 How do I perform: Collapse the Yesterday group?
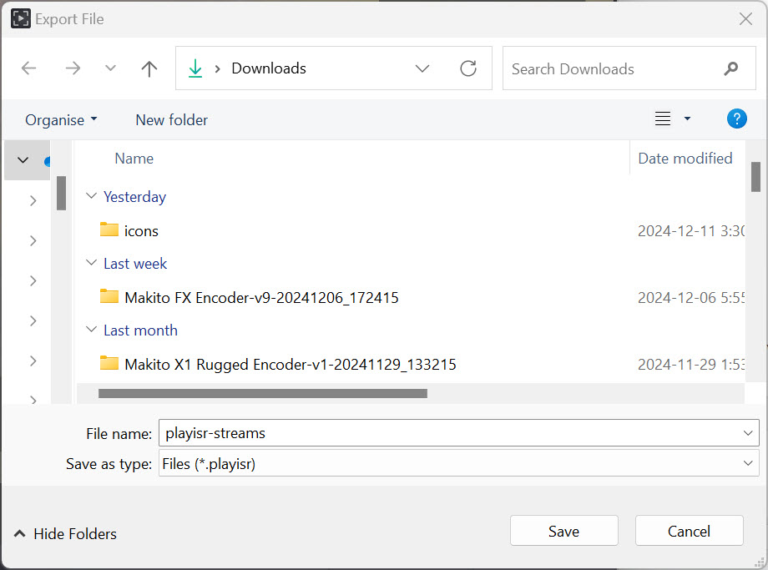[x=91, y=197]
